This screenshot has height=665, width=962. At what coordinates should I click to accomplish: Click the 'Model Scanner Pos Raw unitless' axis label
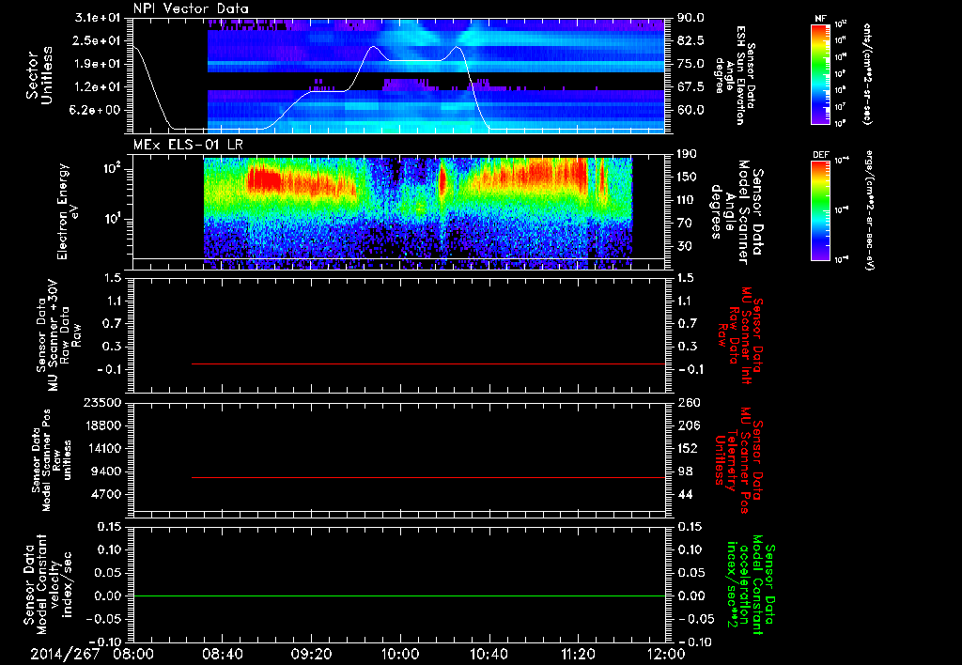click(x=51, y=460)
